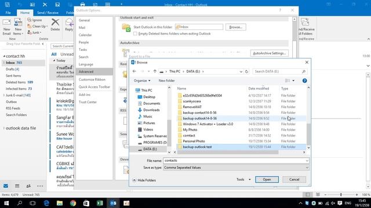
Task: Adjust Outlook zoom slider in status bar
Action: coord(341,195)
